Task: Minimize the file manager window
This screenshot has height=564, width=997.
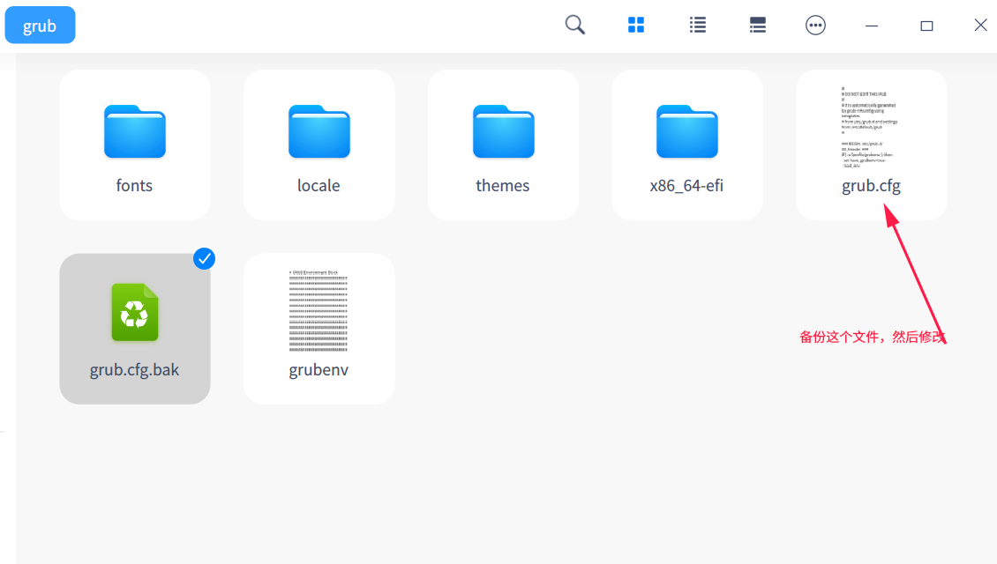Action: click(x=872, y=26)
